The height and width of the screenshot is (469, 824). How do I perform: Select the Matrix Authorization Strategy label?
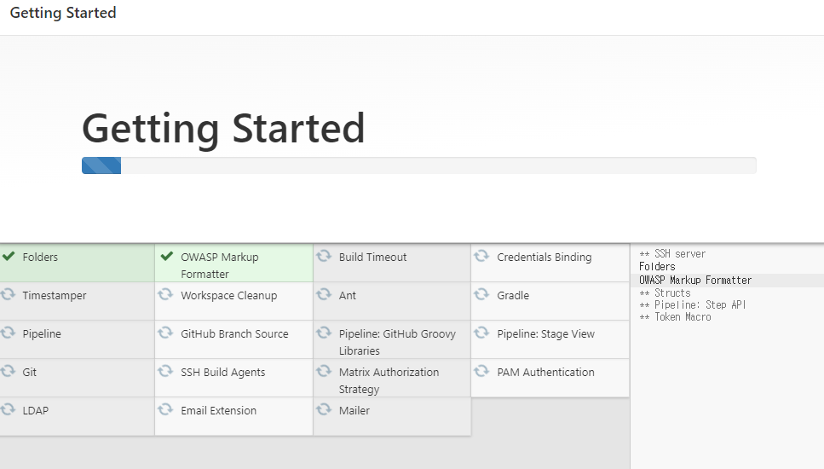click(x=389, y=380)
